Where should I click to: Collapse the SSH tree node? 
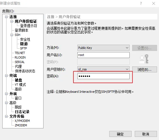(12, 35)
